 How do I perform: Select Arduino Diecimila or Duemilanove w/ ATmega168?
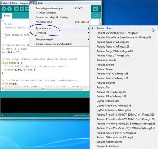[x=124, y=37]
